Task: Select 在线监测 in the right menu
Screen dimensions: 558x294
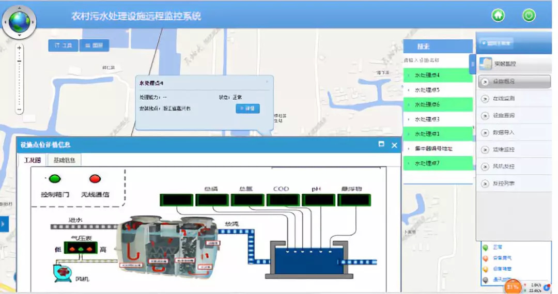Action: pos(504,98)
